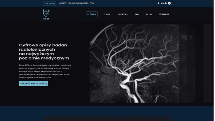Click the next slide panel right of the hero image
The width and height of the screenshot is (215, 121).
point(207,64)
